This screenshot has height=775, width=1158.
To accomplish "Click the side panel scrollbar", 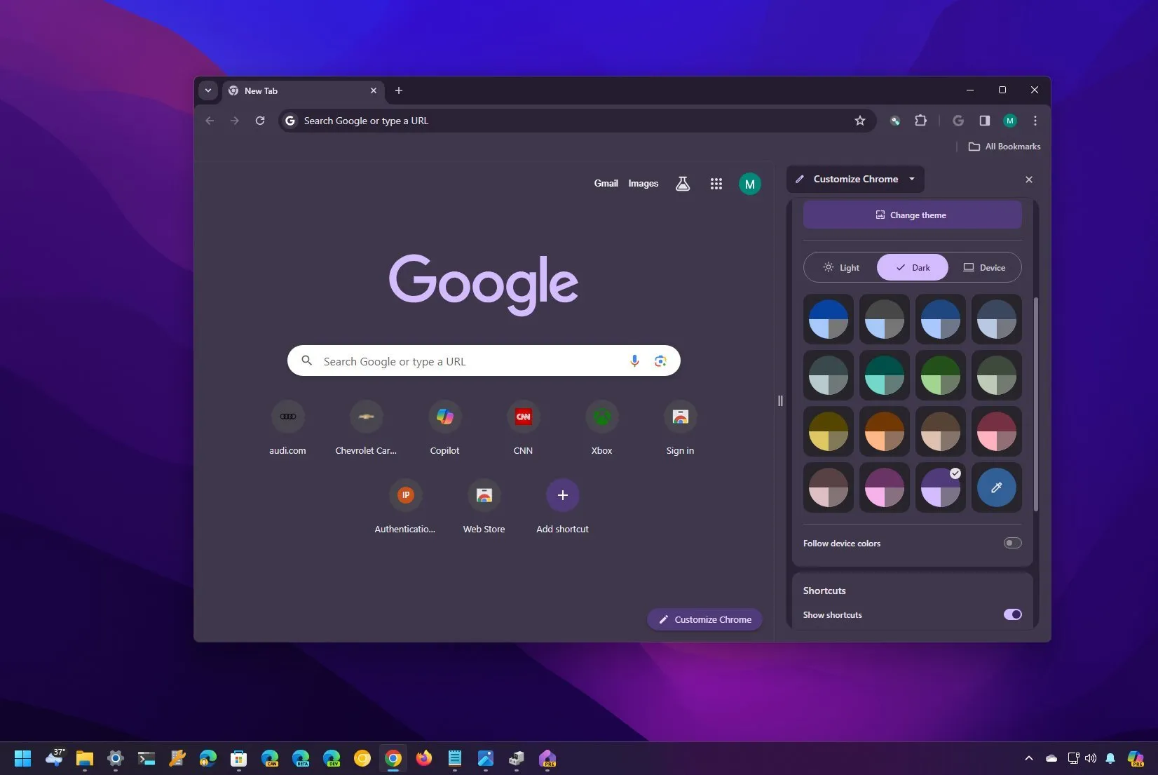I will point(1036,404).
